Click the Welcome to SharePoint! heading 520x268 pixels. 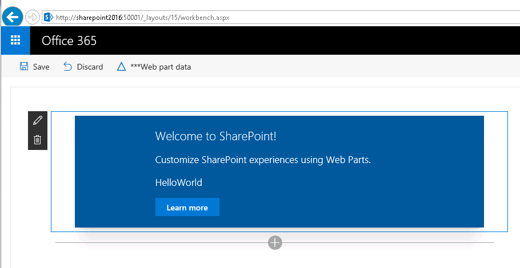215,136
